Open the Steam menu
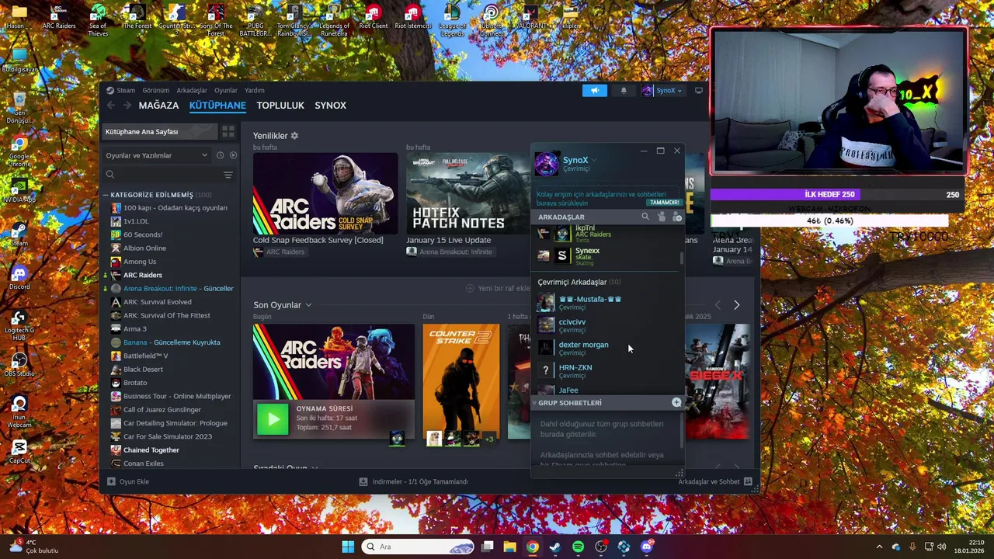Screen dimensions: 994x559 (126, 91)
